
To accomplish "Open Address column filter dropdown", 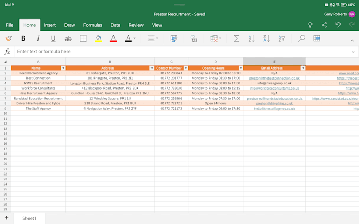I will point(152,68).
